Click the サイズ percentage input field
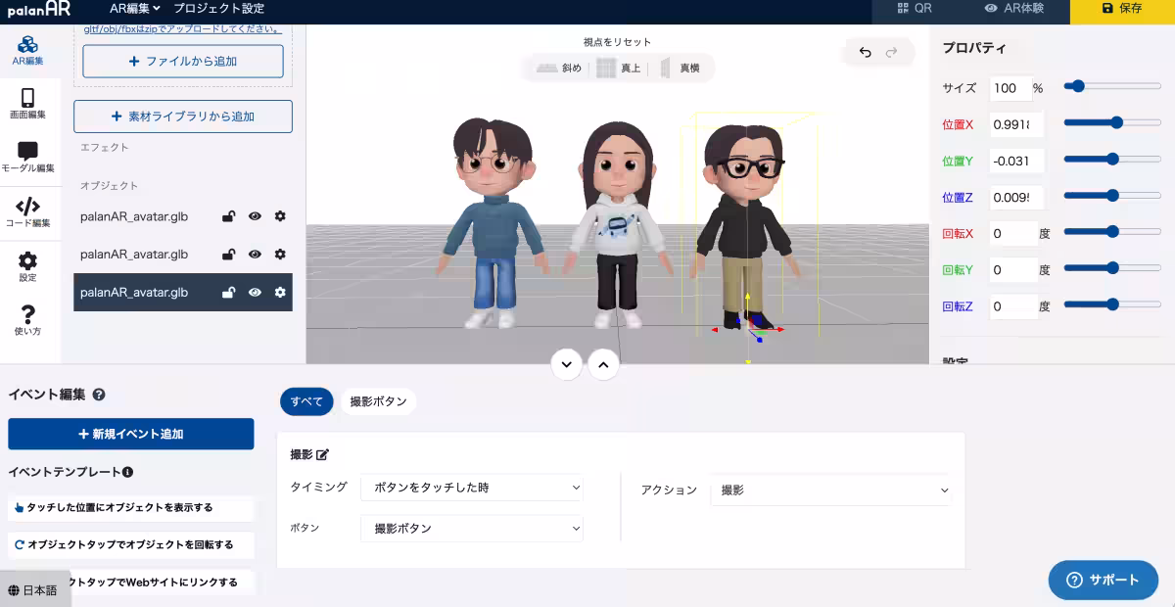The image size is (1175, 607). (x=1012, y=88)
